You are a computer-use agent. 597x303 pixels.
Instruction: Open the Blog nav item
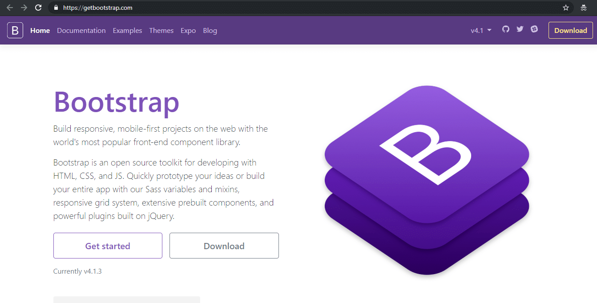(x=210, y=31)
